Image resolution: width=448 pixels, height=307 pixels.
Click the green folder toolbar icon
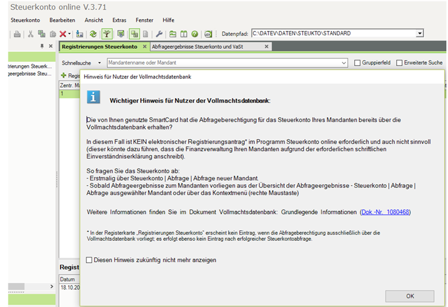173,34
